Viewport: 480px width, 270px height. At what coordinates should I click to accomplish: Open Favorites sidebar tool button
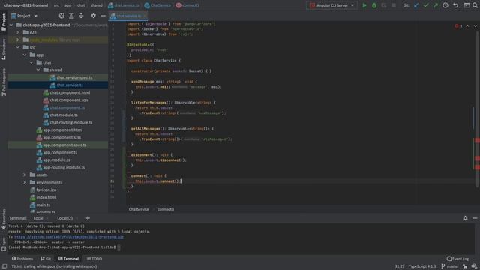[x=4, y=219]
